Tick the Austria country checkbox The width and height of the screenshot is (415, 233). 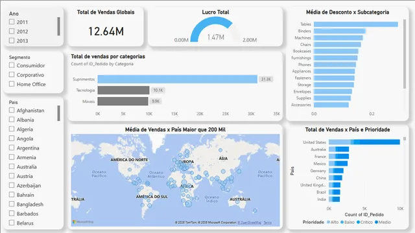pyautogui.click(x=12, y=175)
